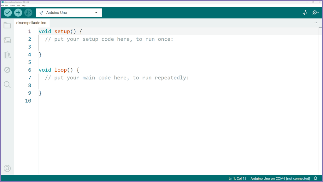Click the Ln 1, Col 15 status
The height and width of the screenshot is (182, 323).
pos(237,179)
